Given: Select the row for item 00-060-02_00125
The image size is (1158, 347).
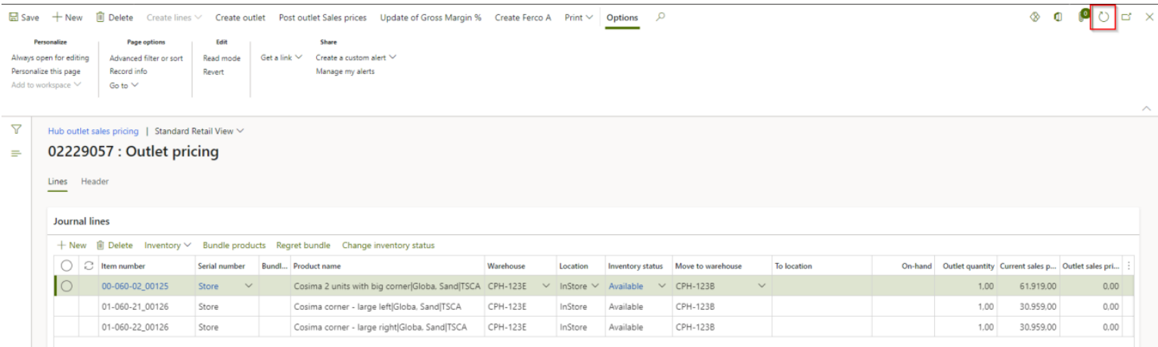Looking at the screenshot, I should 67,286.
